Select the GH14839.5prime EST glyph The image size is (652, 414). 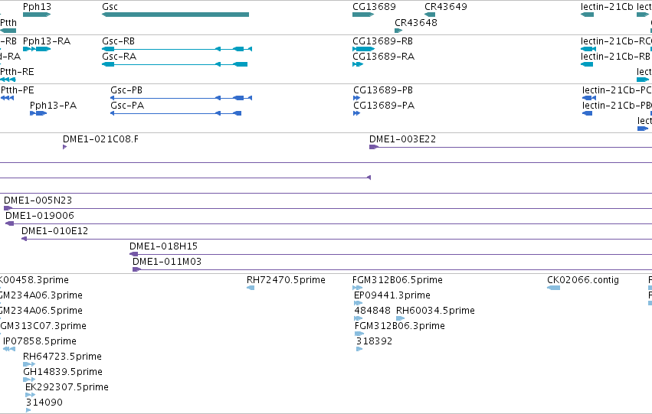pyautogui.click(x=29, y=380)
